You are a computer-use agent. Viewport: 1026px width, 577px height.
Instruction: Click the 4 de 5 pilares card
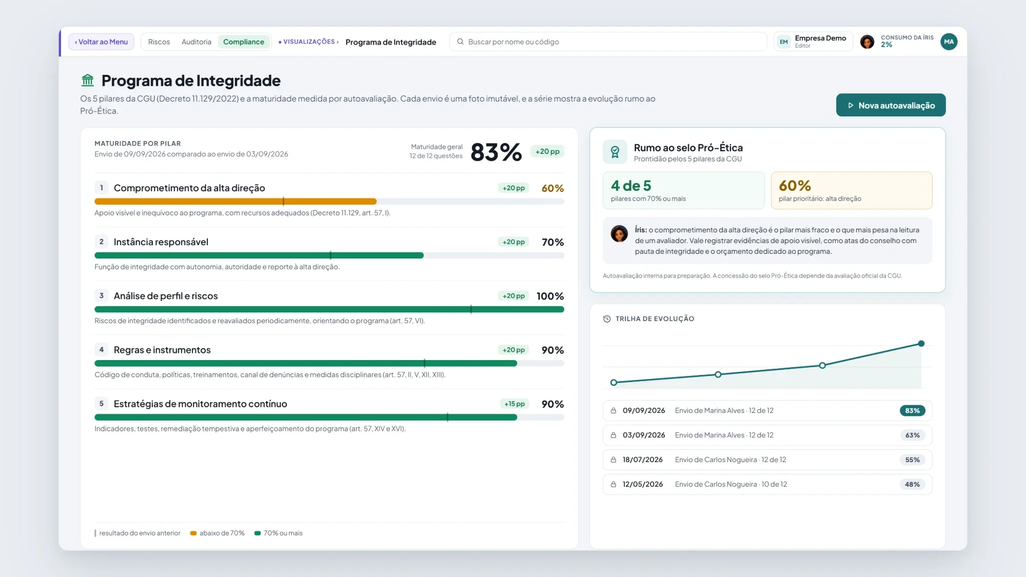click(x=683, y=190)
